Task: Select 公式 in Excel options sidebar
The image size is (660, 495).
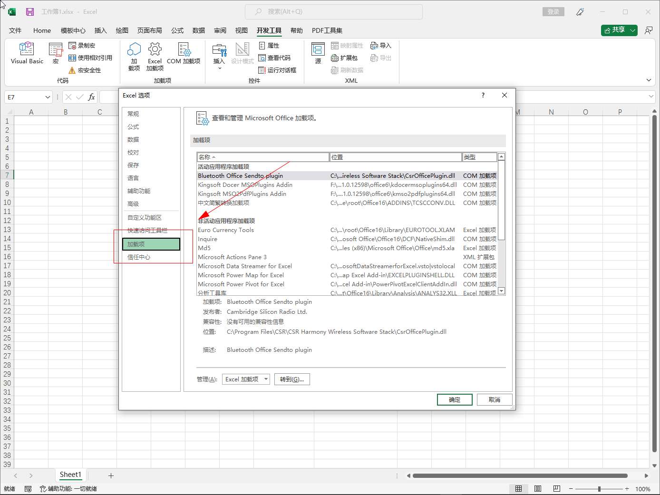Action: pyautogui.click(x=151, y=127)
